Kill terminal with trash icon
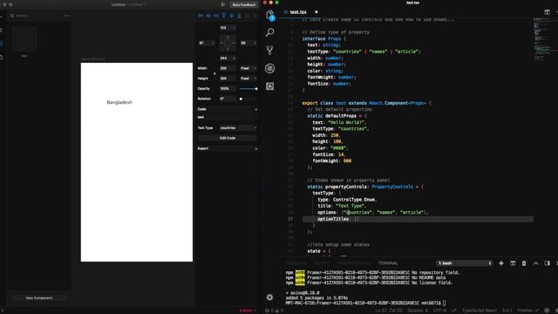Screen dimensions: 558x314 (x=524, y=263)
